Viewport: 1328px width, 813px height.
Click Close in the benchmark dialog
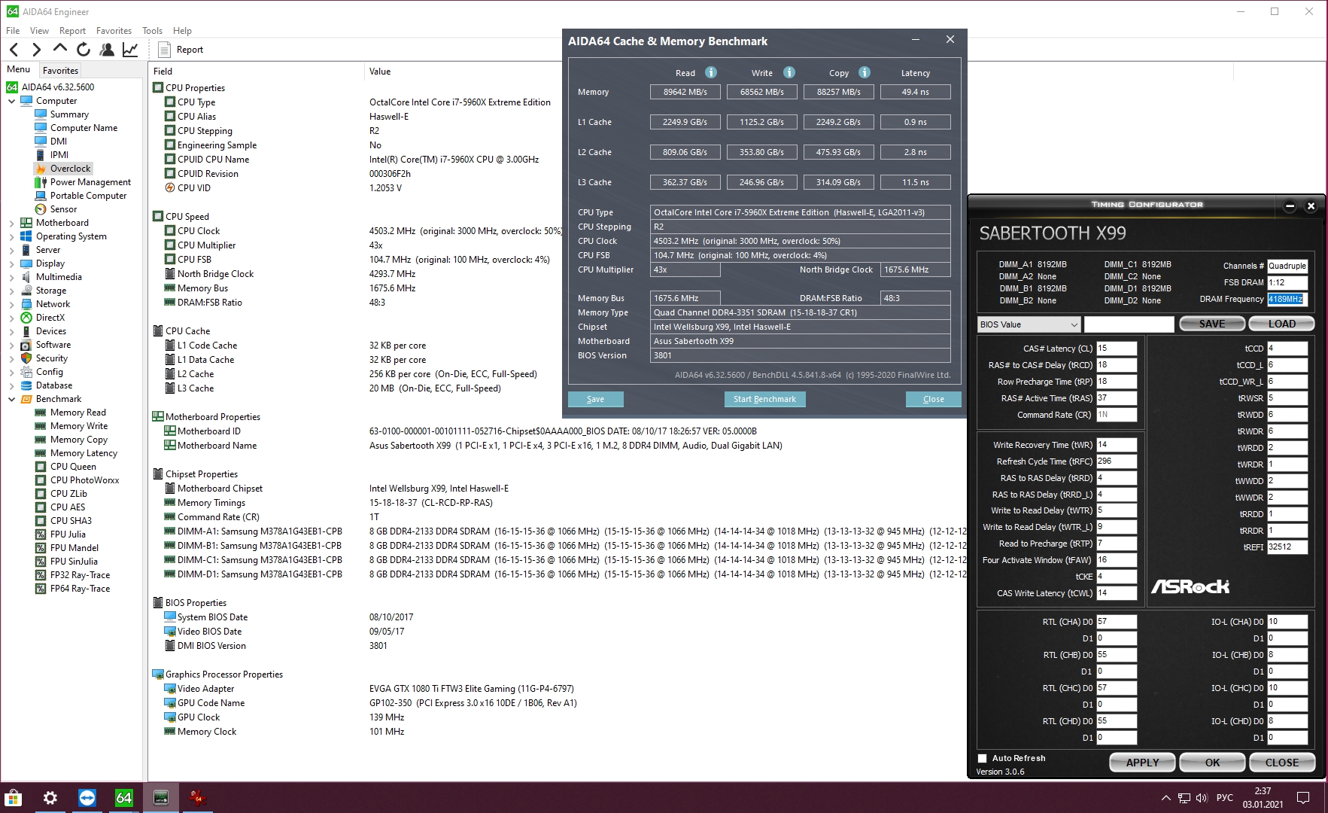point(933,399)
